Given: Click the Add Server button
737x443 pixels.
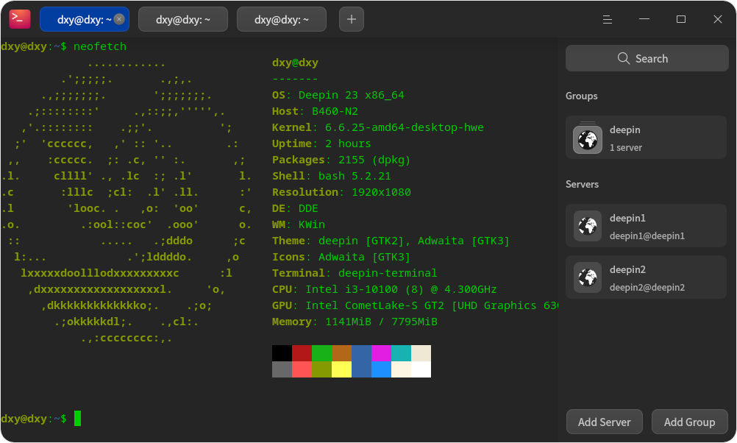Looking at the screenshot, I should tap(605, 422).
